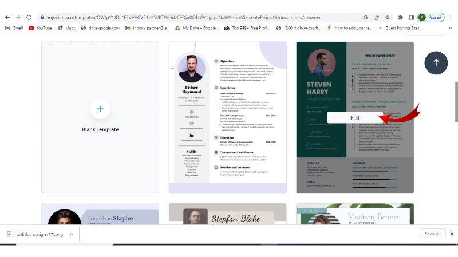Click the blue plus icon for Blank Template

(x=100, y=109)
